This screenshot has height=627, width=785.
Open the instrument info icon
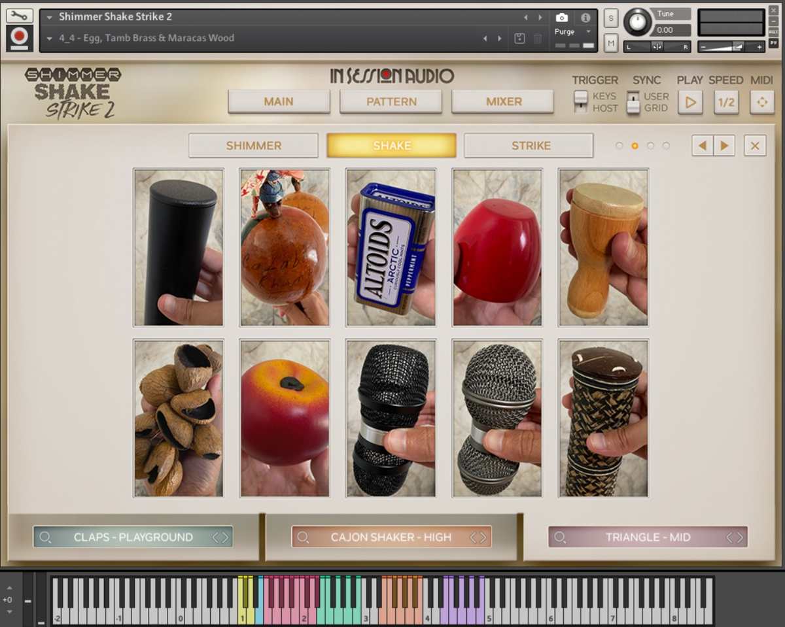click(585, 18)
